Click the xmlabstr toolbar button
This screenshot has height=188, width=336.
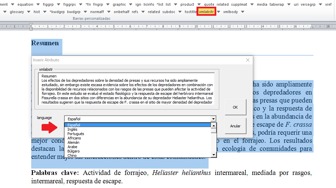click(x=206, y=12)
